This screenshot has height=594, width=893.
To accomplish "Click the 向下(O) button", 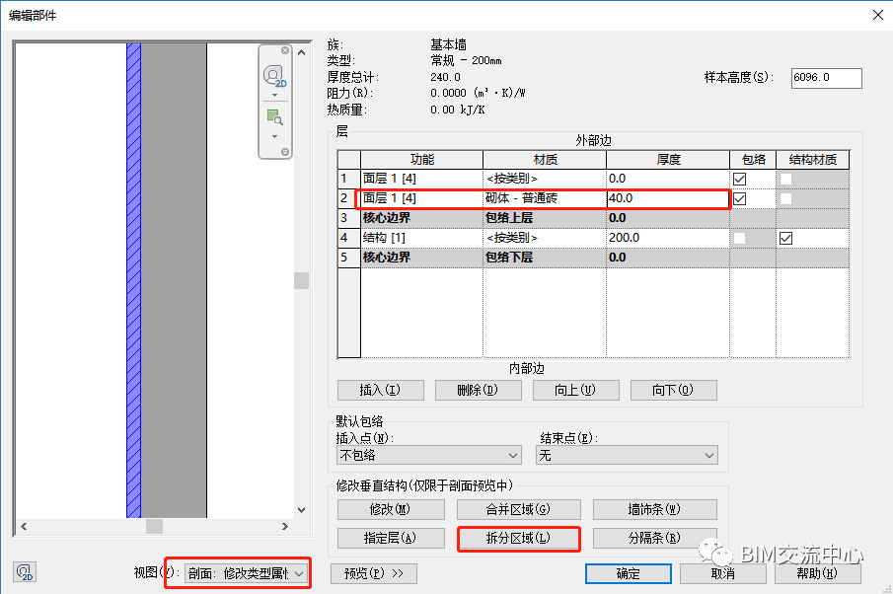I will (x=673, y=390).
